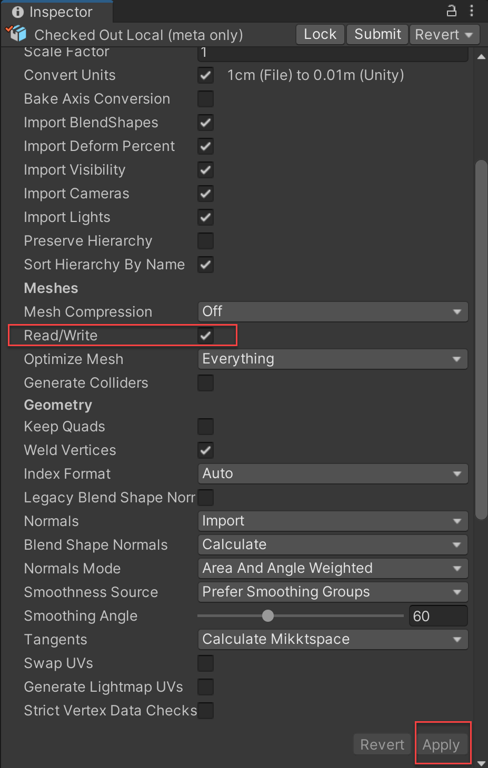Image resolution: width=488 pixels, height=768 pixels.
Task: Click the Inspector info icon
Action: [17, 12]
